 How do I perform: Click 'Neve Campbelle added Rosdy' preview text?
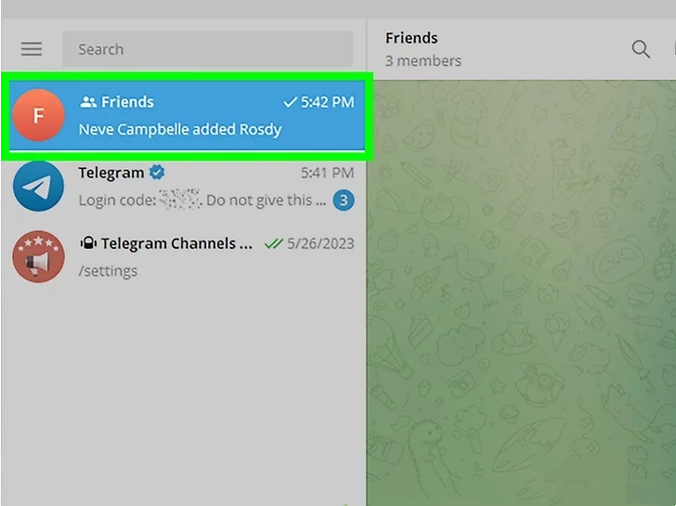(180, 129)
